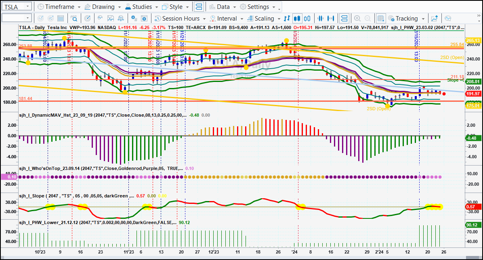Click the green 208.81 price axis tag
The image size is (483, 260).
tap(473, 81)
